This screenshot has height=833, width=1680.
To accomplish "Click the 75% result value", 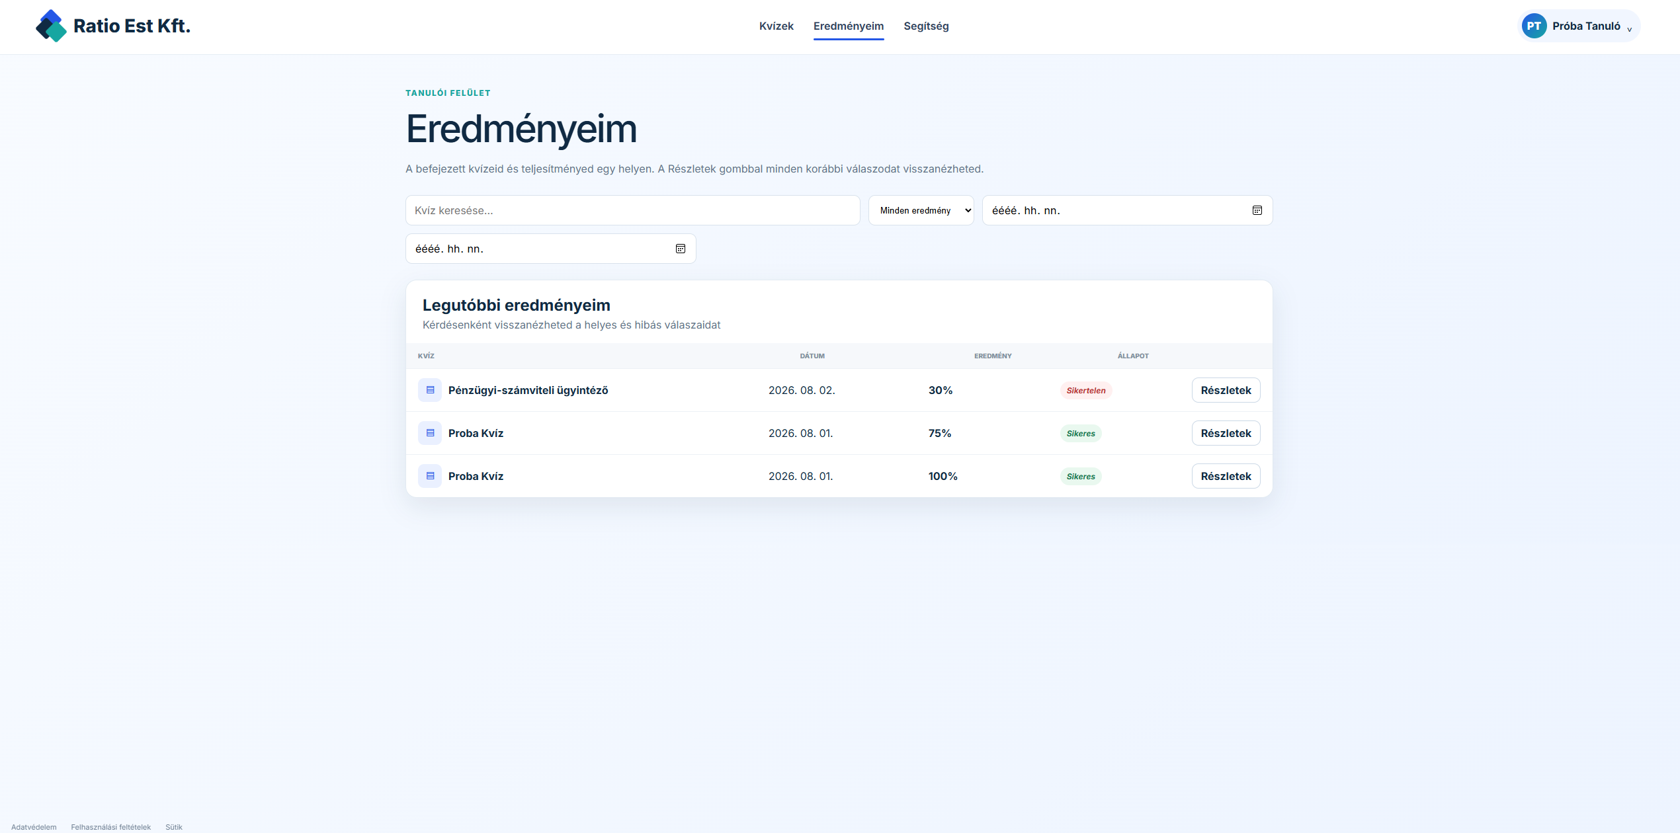I will pos(939,433).
